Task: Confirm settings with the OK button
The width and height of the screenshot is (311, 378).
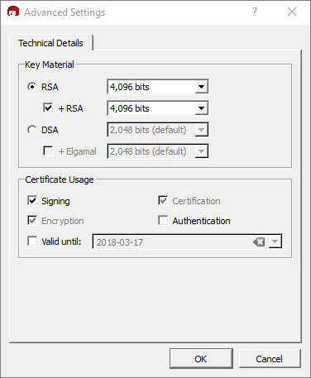Action: [201, 358]
